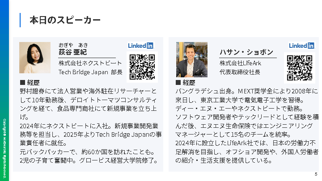Click the biography paragraph beginning 野村證券にて
Viewport: 322px width, 181px height.
pos(90,126)
